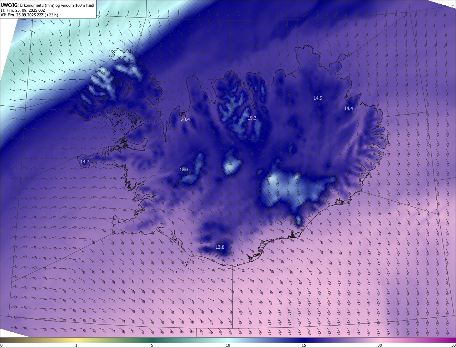Select the 'IT: Fim. 25. 09. 2025 00Z' line
This screenshot has width=456, height=348.
pos(23,10)
